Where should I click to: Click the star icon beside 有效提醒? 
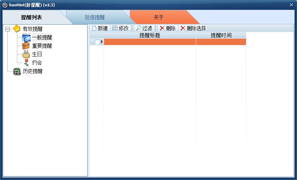click(x=17, y=29)
